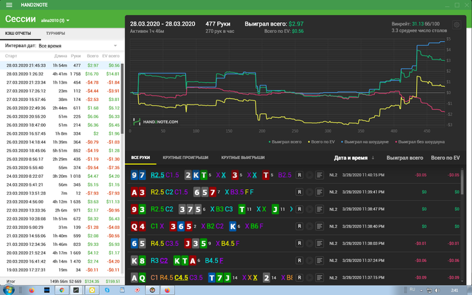Click the play icon for the 11:38:03 PM hand
Image resolution: width=472 pixels, height=295 pixels.
point(309,243)
